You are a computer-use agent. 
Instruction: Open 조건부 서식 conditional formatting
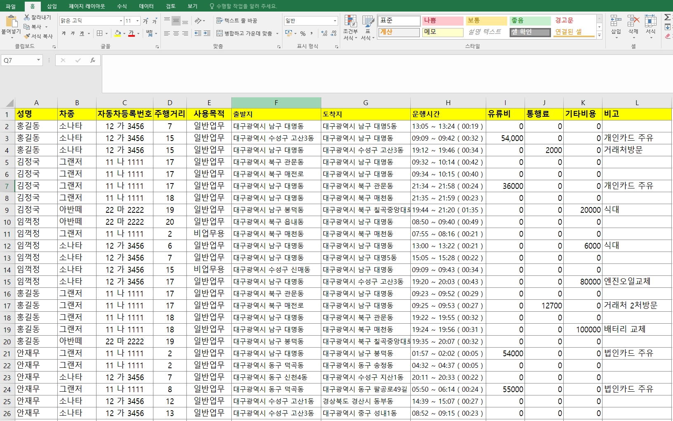(351, 28)
